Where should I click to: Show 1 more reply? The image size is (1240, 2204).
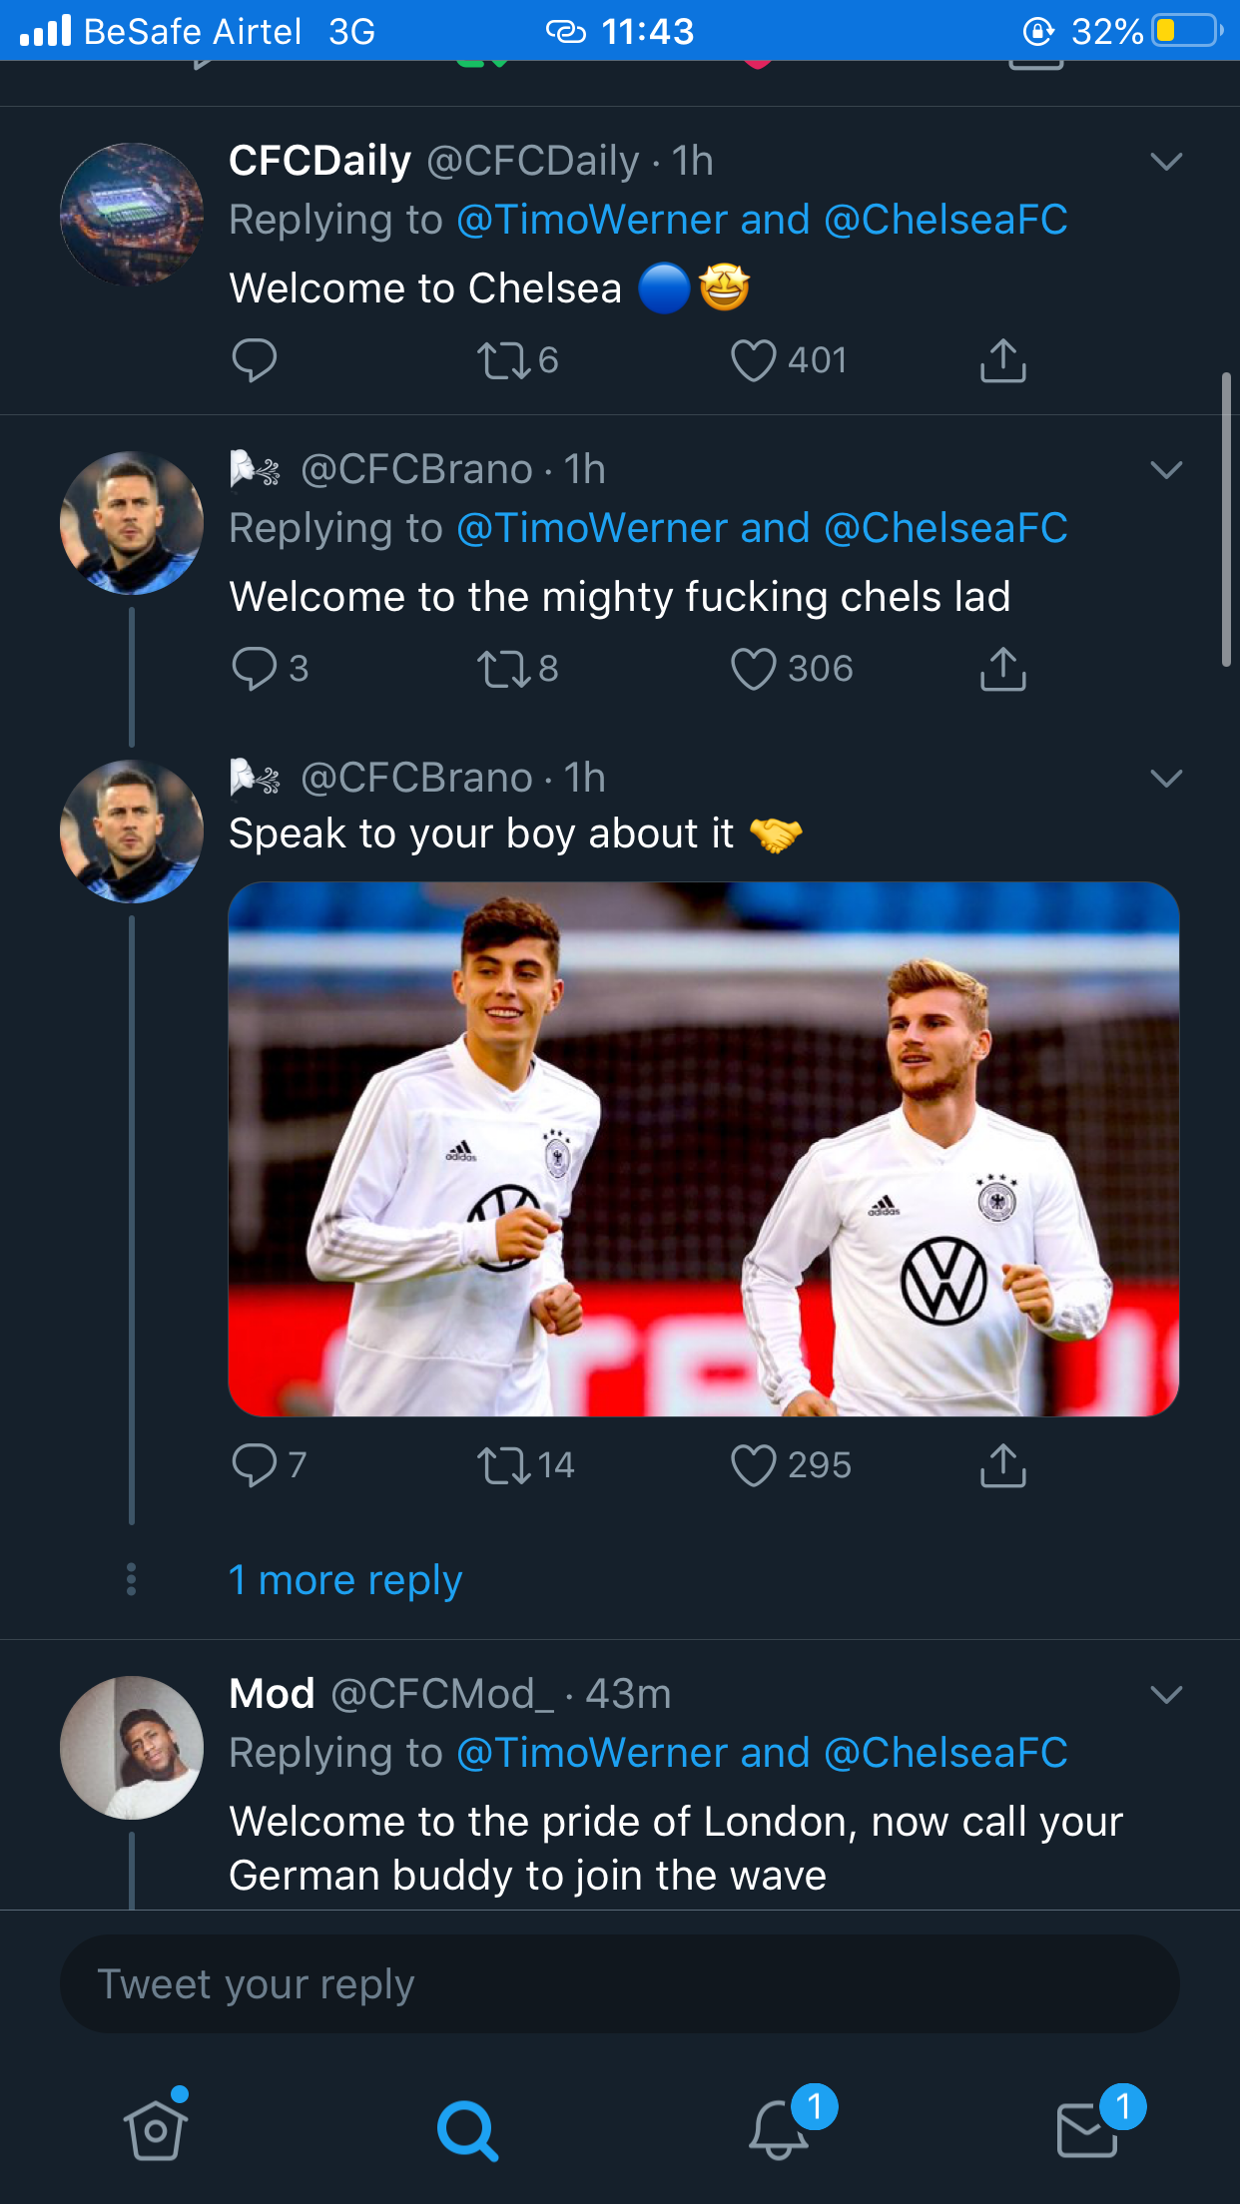345,1580
